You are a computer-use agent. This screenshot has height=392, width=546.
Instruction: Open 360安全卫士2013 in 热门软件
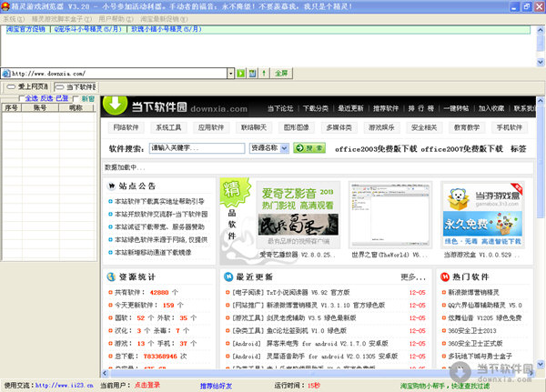(x=471, y=331)
